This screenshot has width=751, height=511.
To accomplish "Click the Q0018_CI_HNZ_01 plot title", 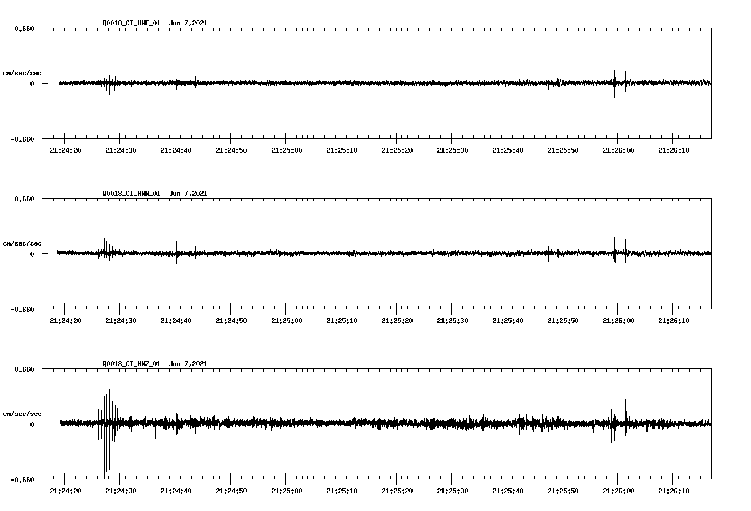I will pyautogui.click(x=132, y=364).
